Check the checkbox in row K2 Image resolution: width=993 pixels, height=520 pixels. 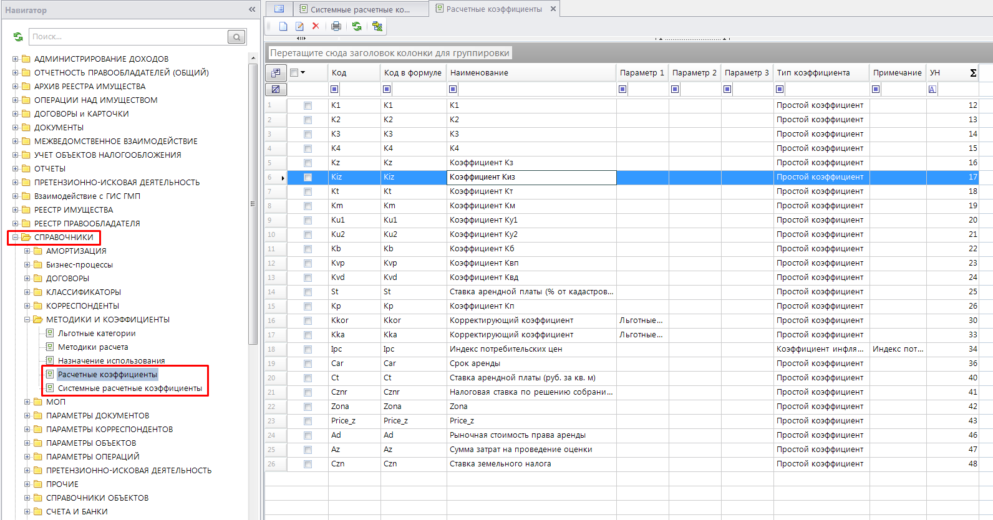[x=308, y=120]
